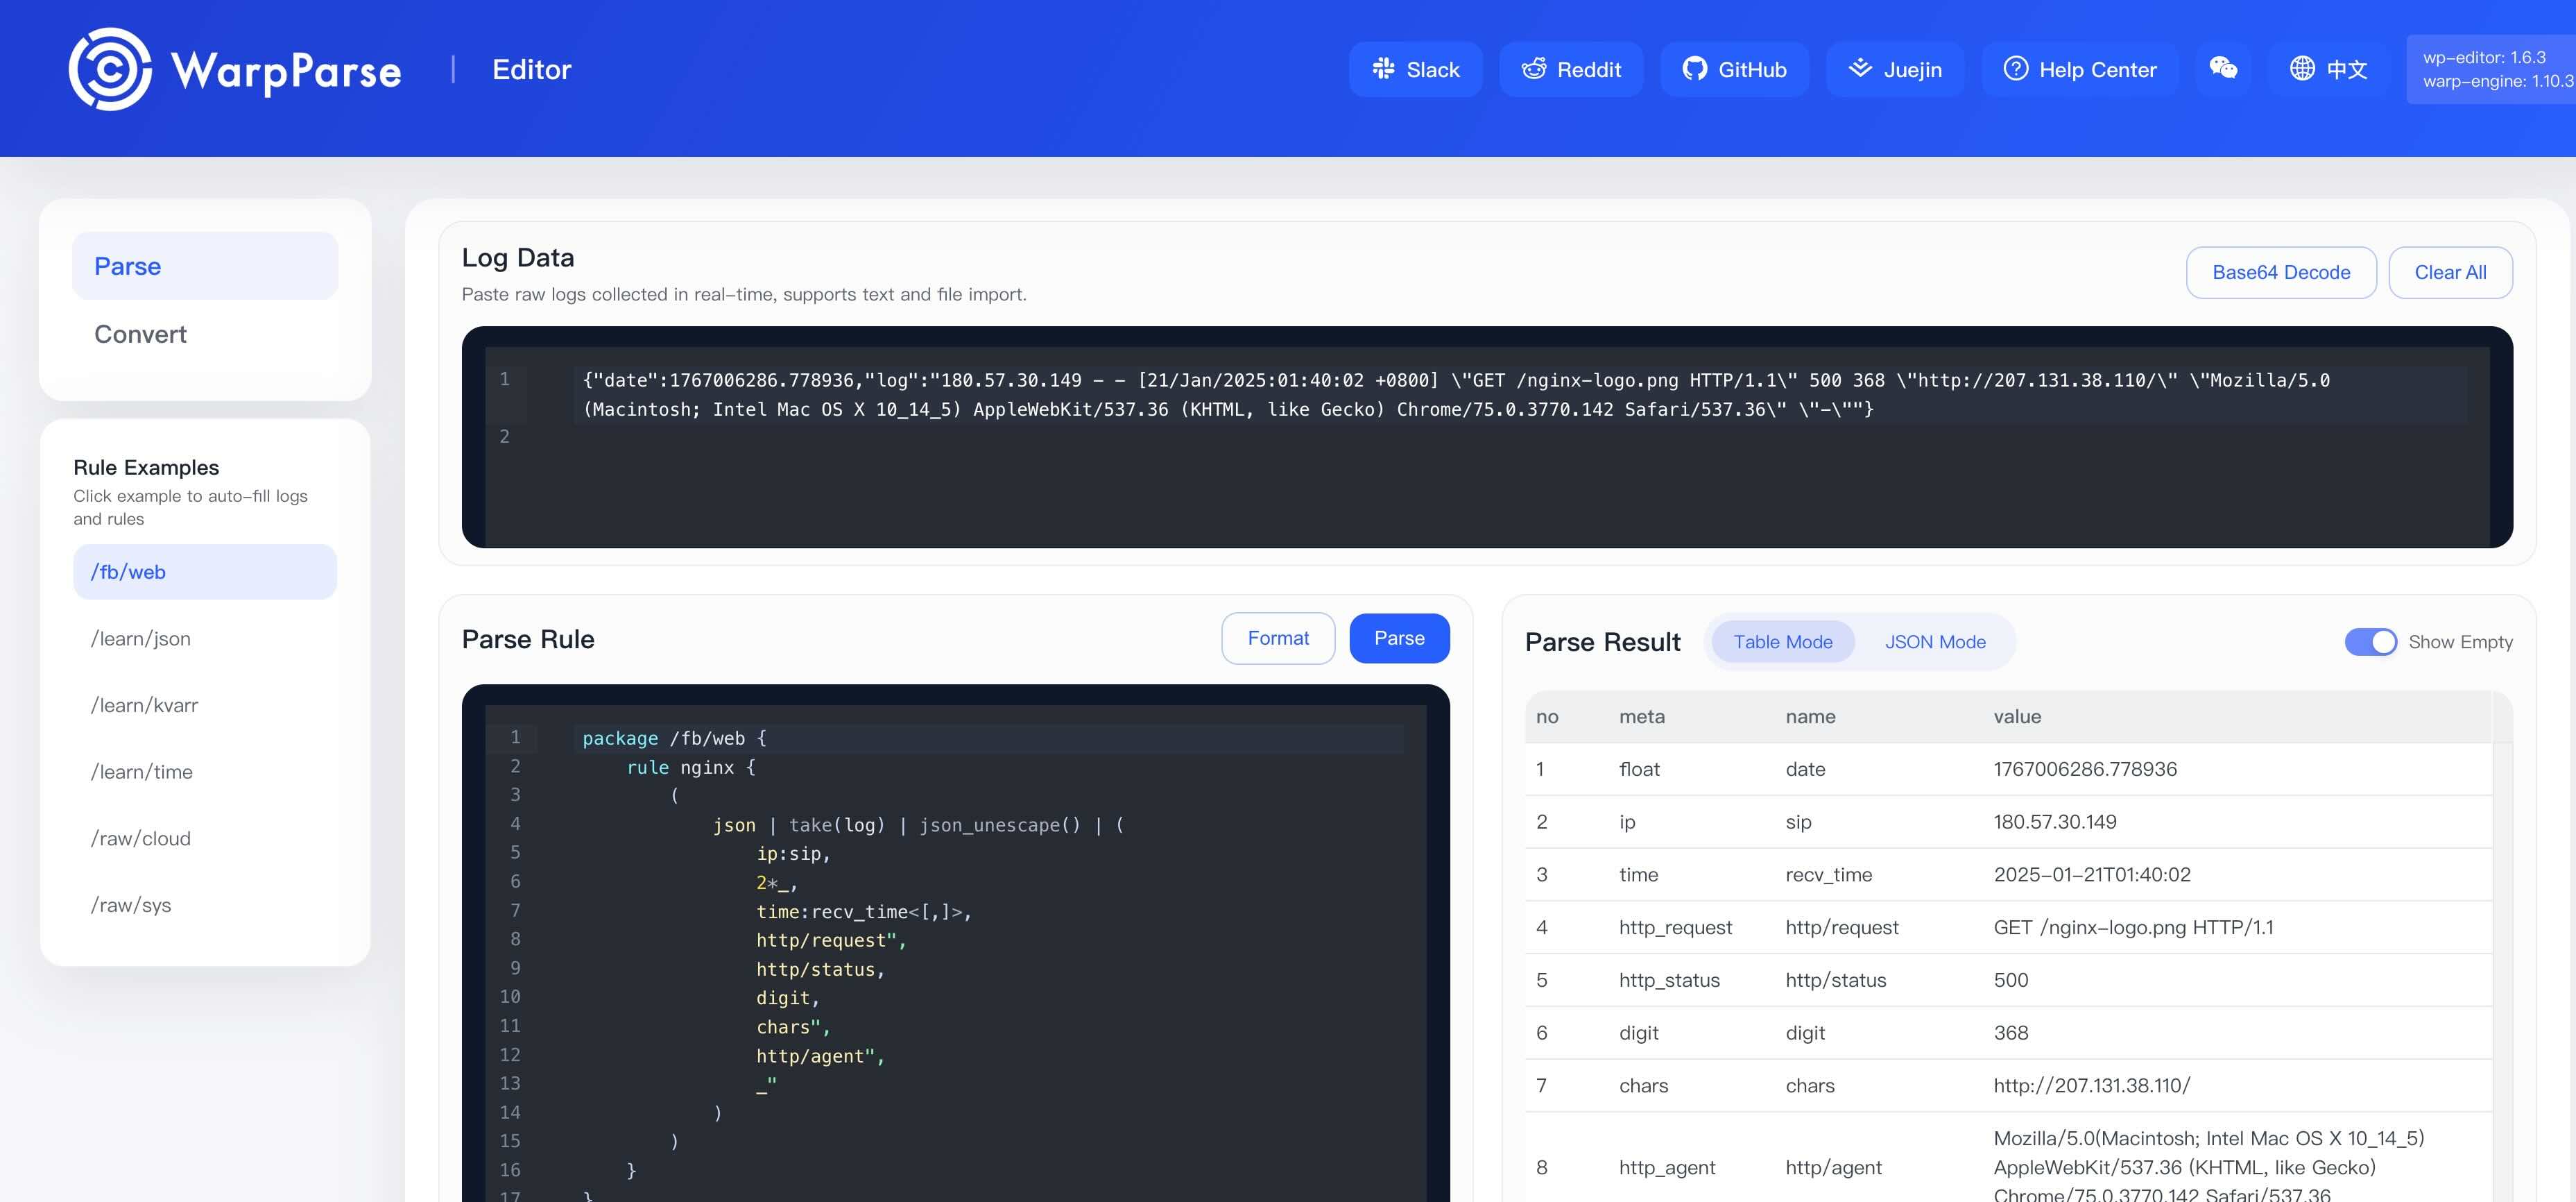The width and height of the screenshot is (2576, 1202).
Task: Open the Reddit community link
Action: click(1571, 69)
